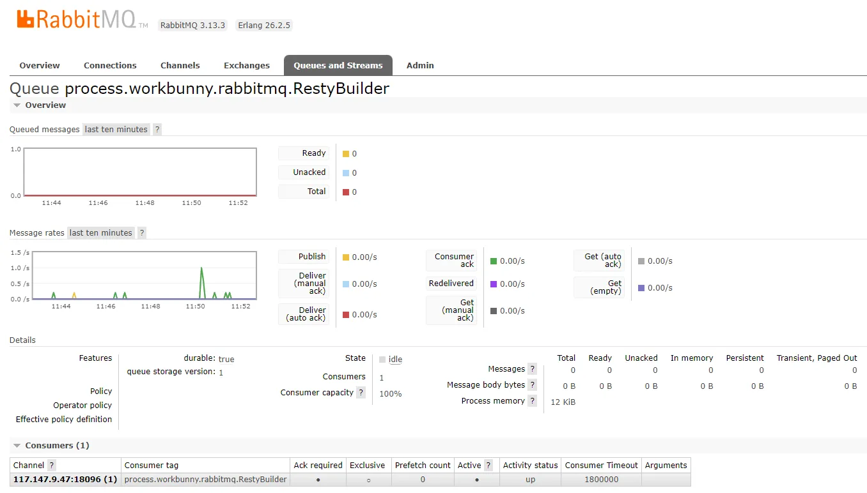Click the durable: true feature
The width and height of the screenshot is (867, 493).
click(x=209, y=359)
